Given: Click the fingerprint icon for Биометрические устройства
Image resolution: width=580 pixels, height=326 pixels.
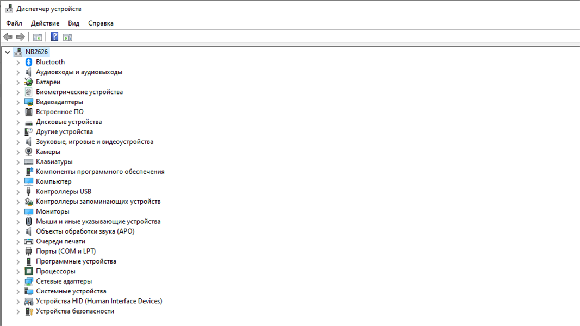Looking at the screenshot, I should point(29,92).
